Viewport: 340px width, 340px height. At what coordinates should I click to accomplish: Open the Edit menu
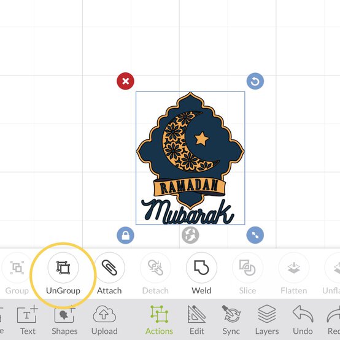pos(196,320)
